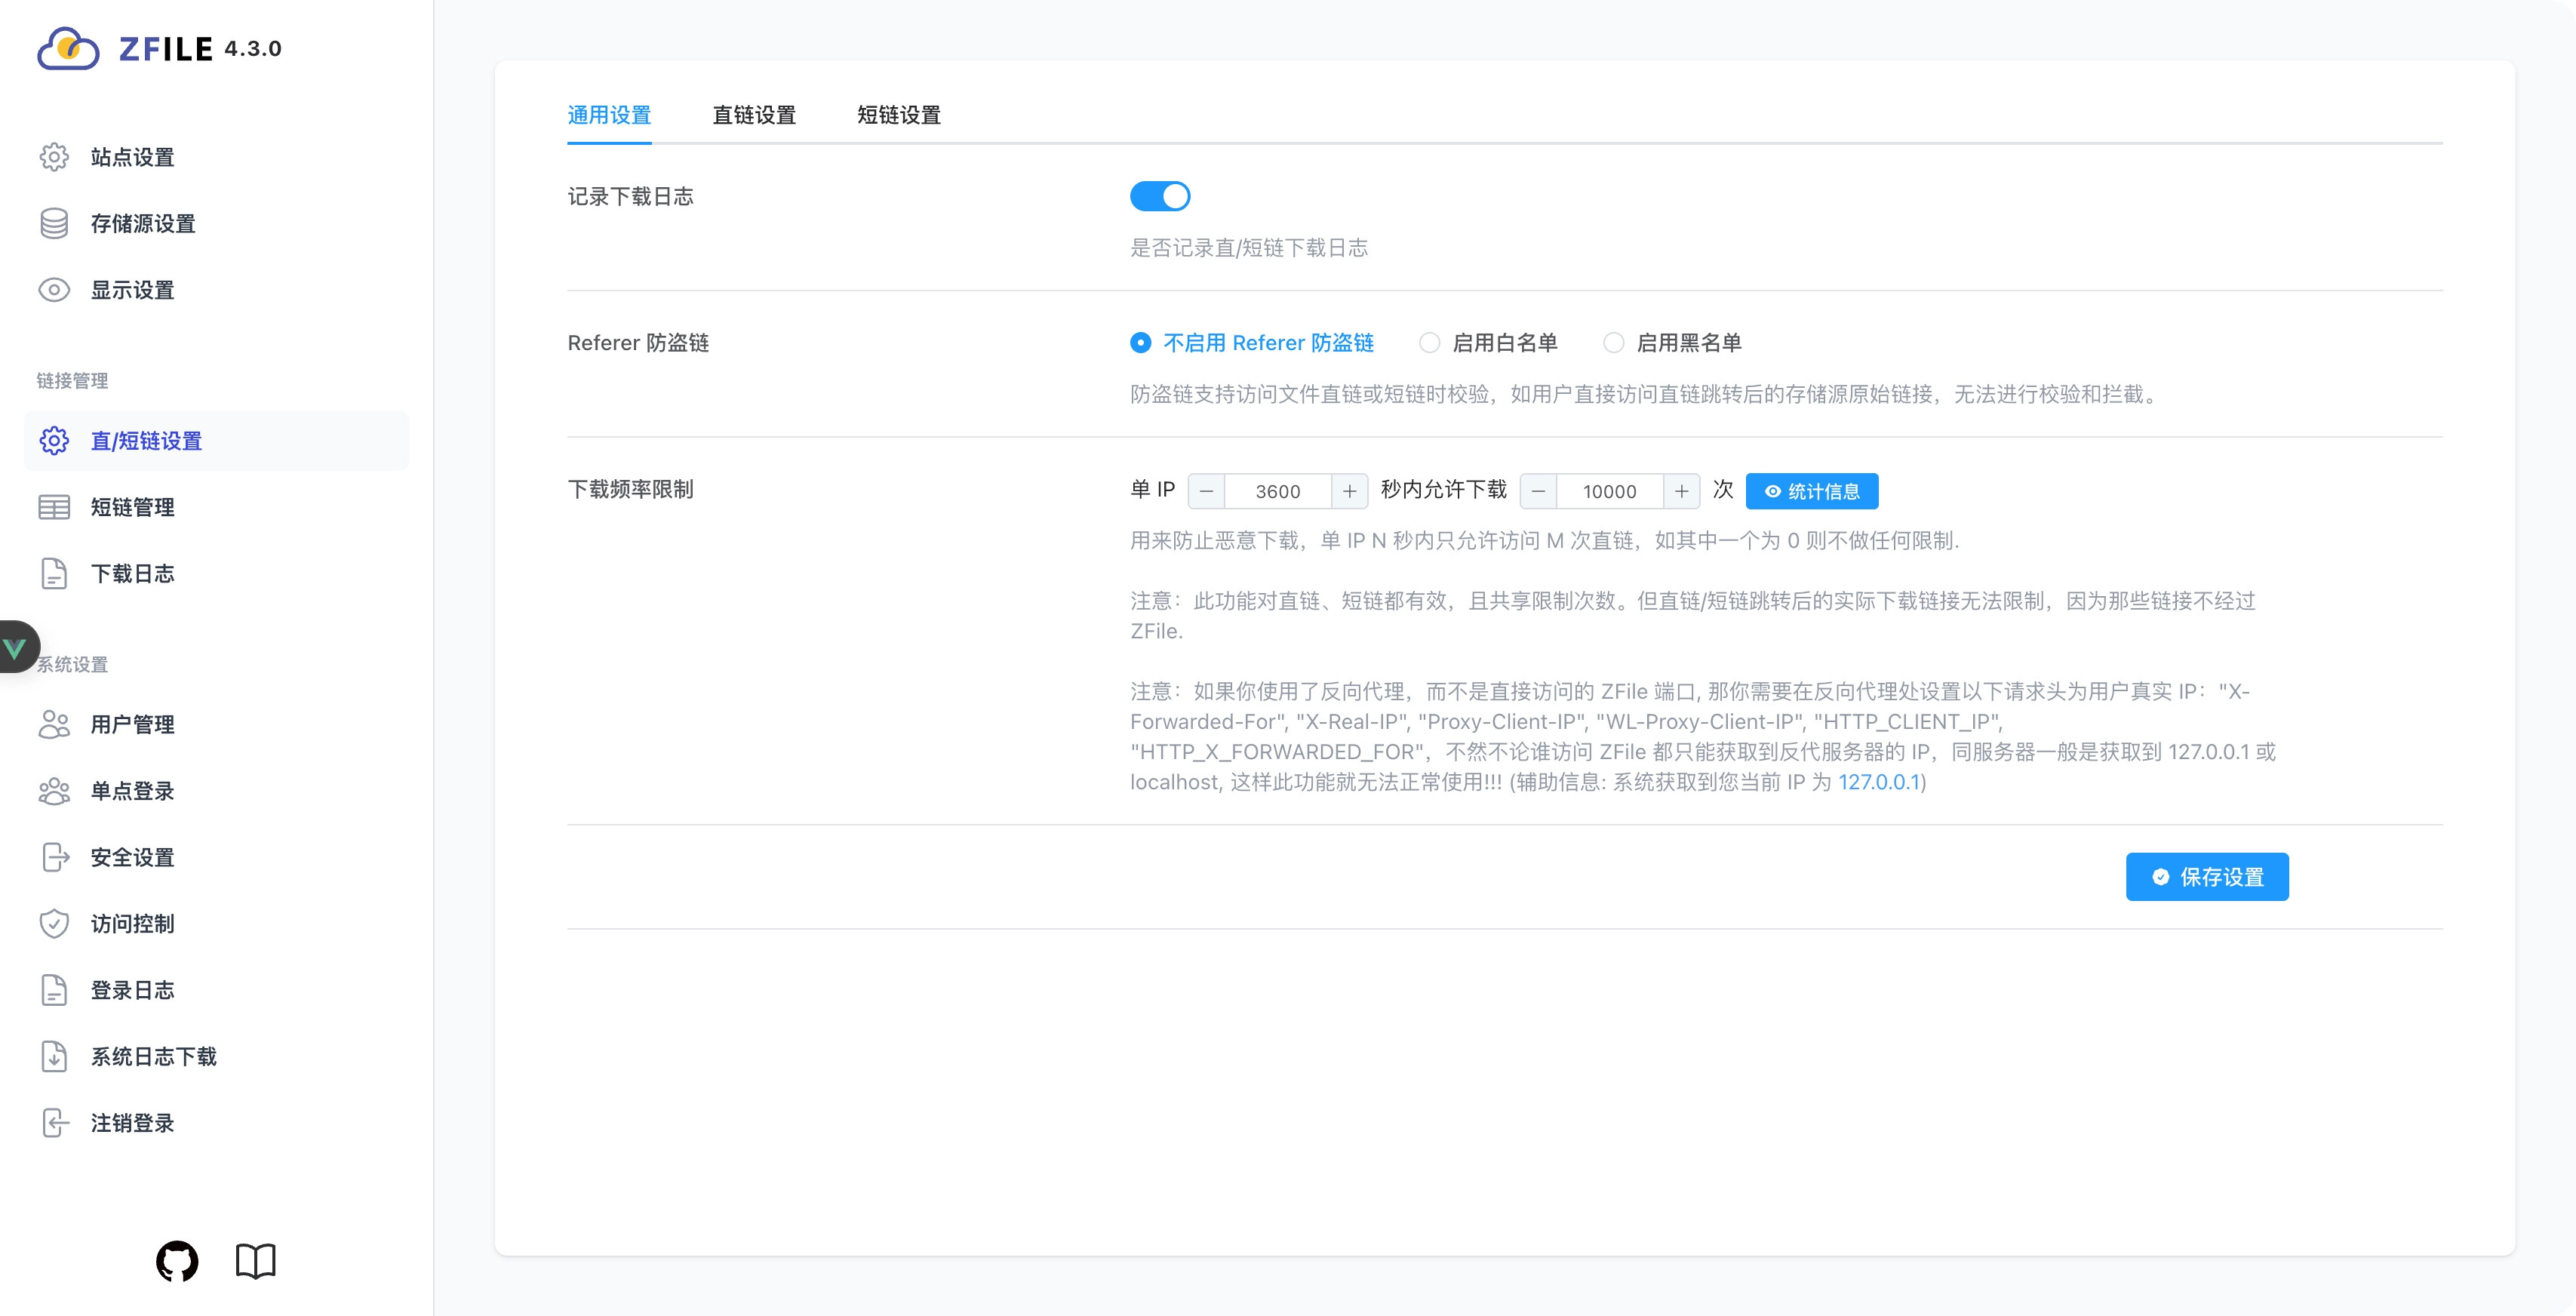Select 启用白名单 radio option
This screenshot has height=1316, width=2576.
1430,343
